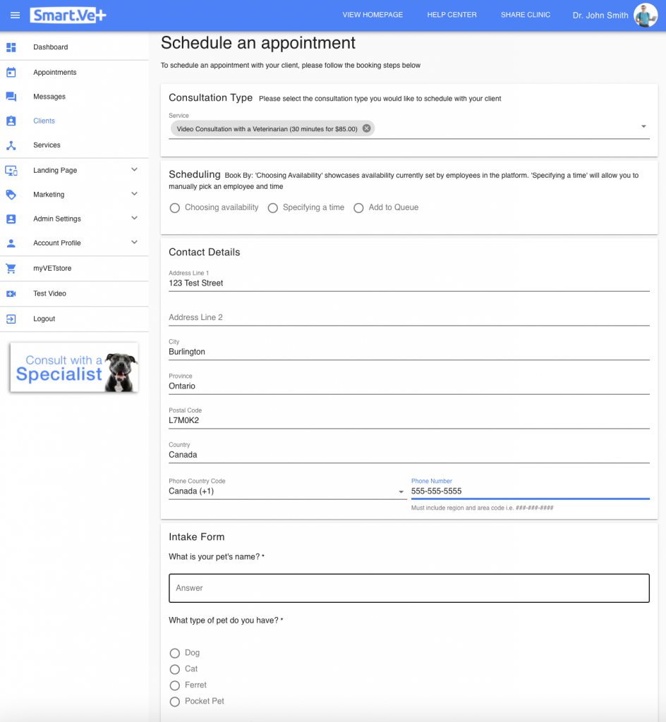The width and height of the screenshot is (666, 722).
Task: Click the Appointments calendar icon
Action: 11,73
